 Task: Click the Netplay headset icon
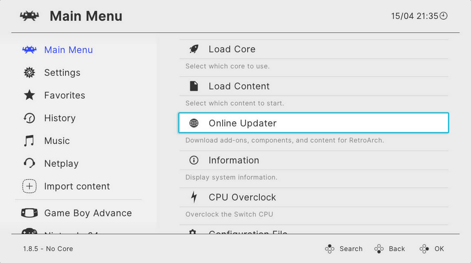(29, 163)
